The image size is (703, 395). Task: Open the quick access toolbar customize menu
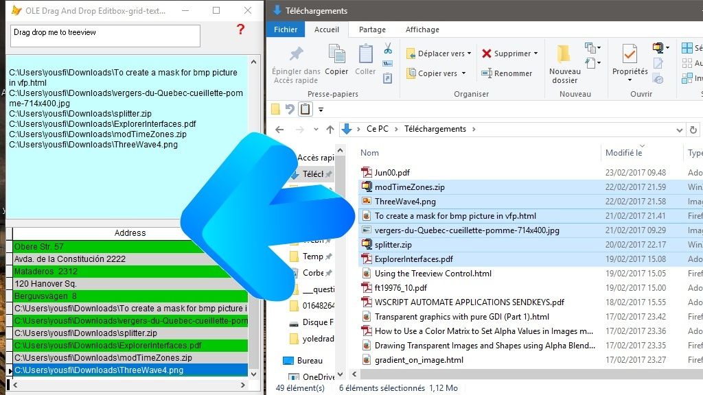pos(322,108)
